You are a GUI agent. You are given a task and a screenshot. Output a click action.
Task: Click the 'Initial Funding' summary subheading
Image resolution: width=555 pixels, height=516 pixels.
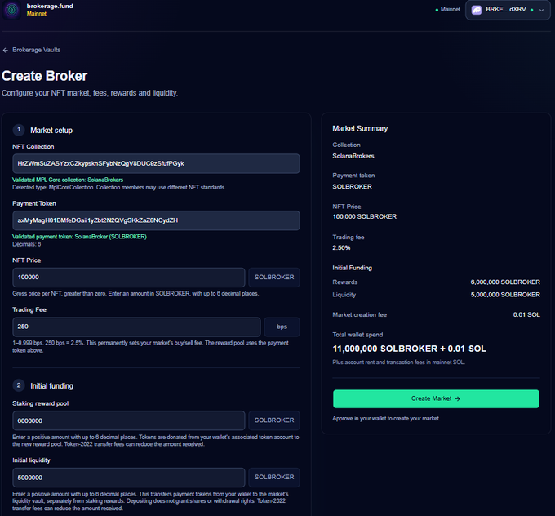click(353, 268)
